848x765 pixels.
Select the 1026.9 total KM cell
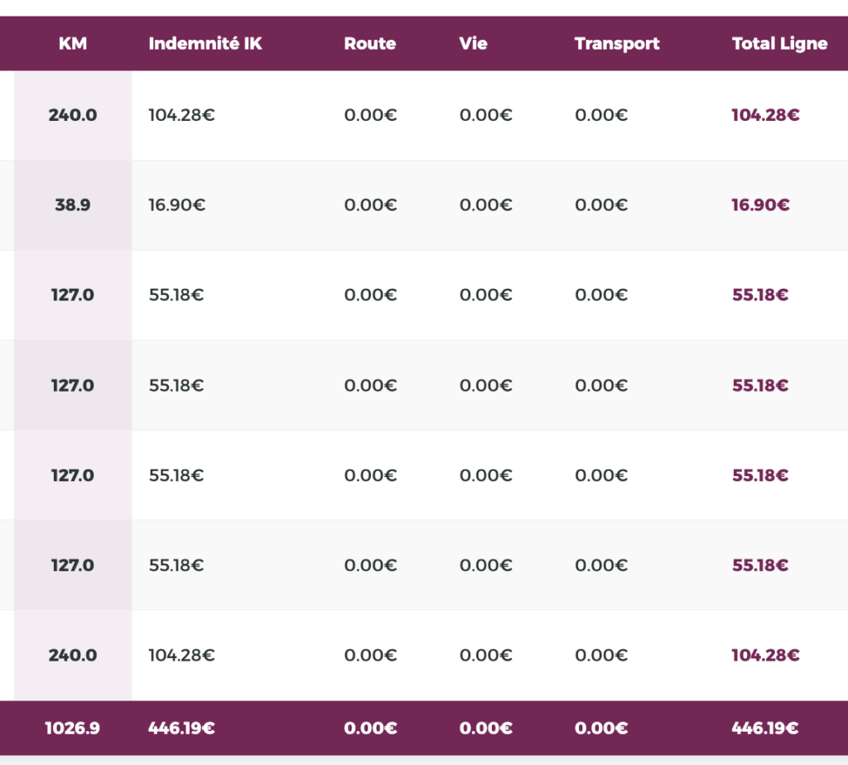point(73,729)
